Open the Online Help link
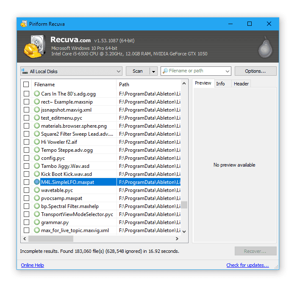297x285 pixels. [x=32, y=265]
